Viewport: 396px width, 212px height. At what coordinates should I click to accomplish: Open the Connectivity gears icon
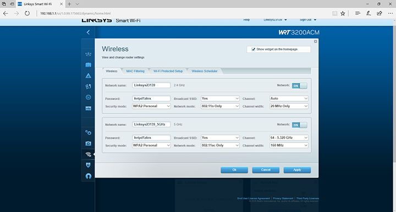click(x=88, y=133)
